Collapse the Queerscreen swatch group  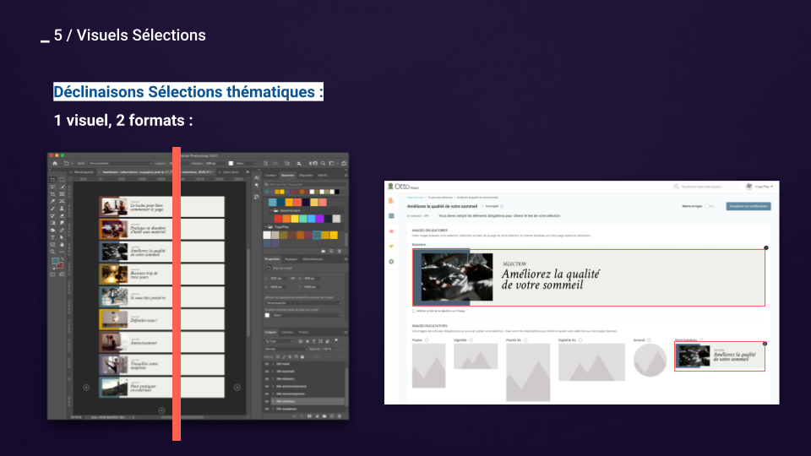(271, 210)
